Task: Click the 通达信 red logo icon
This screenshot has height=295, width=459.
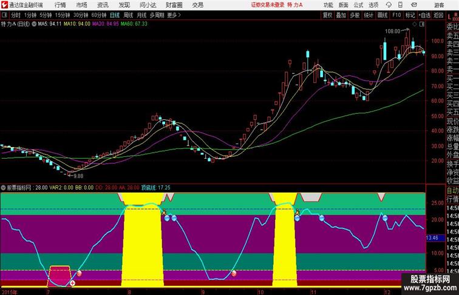Action: tap(4, 5)
